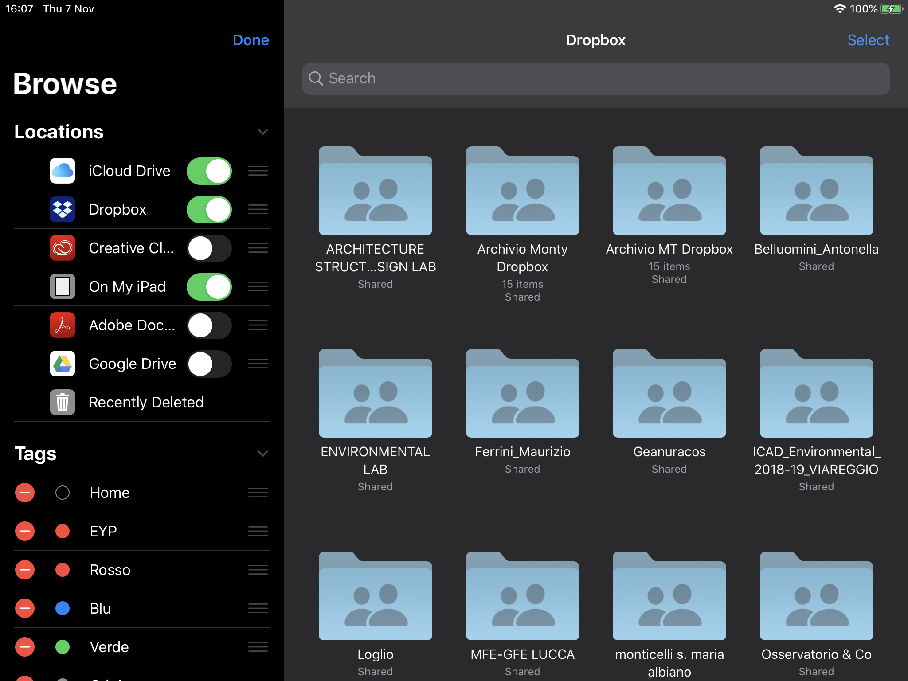Remove the Verde tag using minus button
Viewport: 908px width, 681px height.
coord(25,647)
